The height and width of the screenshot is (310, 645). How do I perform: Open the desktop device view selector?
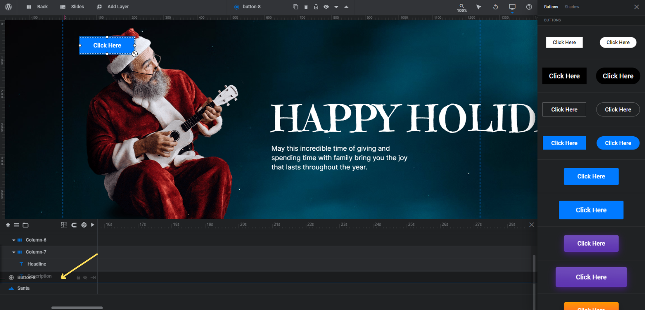tap(512, 7)
